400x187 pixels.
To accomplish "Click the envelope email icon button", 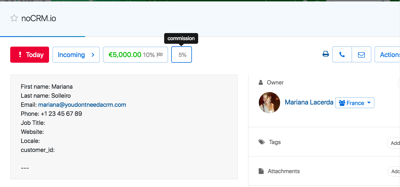I will (361, 55).
